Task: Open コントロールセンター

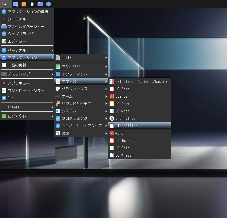Action: pyautogui.click(x=26, y=91)
